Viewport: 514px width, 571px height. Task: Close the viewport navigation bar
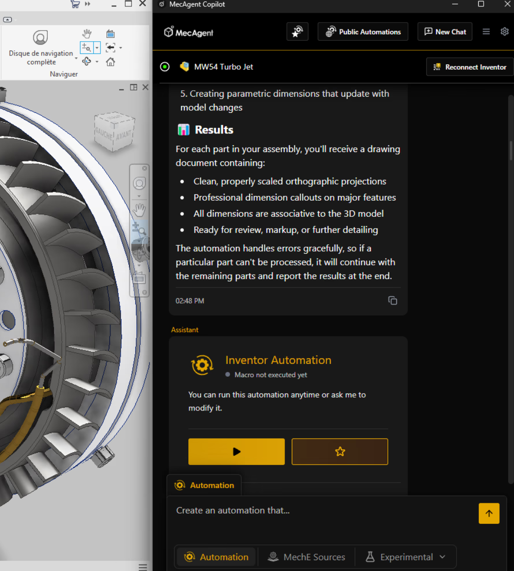[x=145, y=168]
